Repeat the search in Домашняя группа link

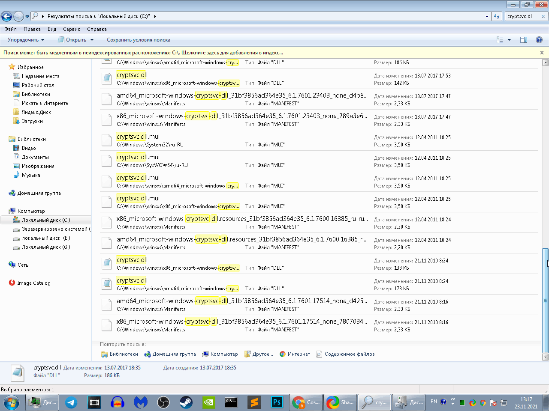tap(170, 354)
